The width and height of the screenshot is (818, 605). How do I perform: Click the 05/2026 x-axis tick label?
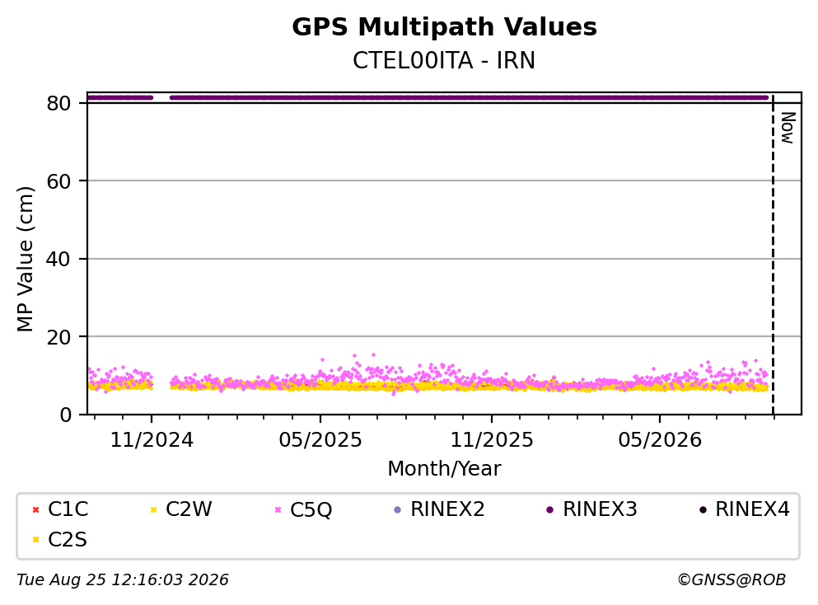tap(660, 440)
